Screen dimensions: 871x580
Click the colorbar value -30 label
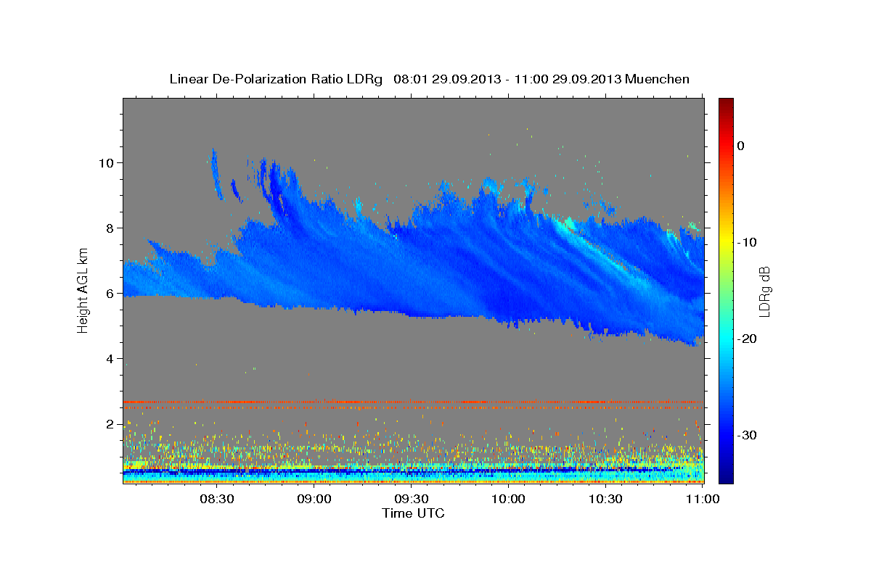[748, 435]
